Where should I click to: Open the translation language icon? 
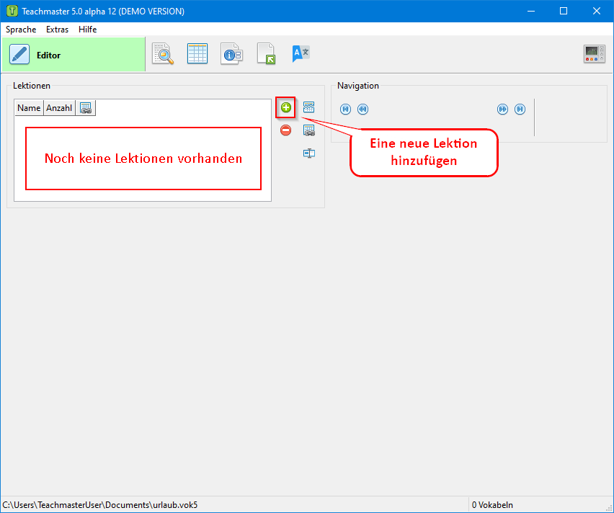(x=301, y=54)
